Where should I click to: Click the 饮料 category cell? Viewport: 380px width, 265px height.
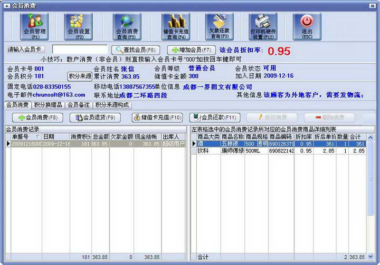(208, 151)
